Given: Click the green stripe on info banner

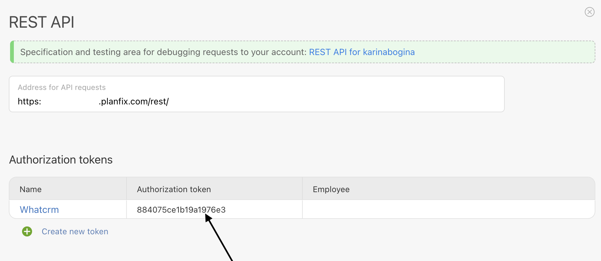Looking at the screenshot, I should [12, 52].
